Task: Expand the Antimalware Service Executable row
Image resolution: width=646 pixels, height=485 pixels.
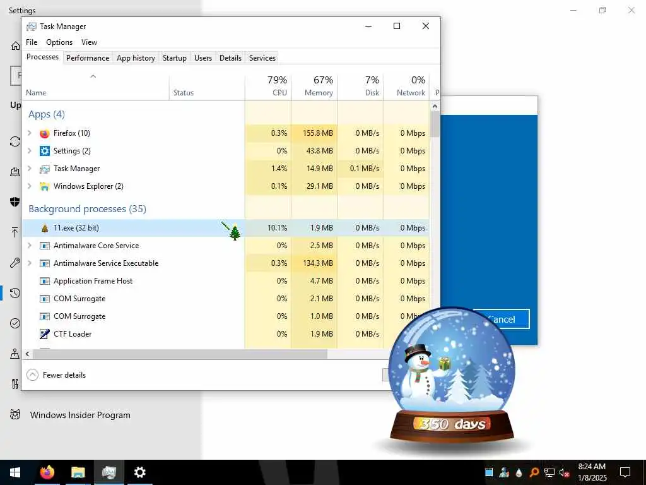Action: coord(30,263)
